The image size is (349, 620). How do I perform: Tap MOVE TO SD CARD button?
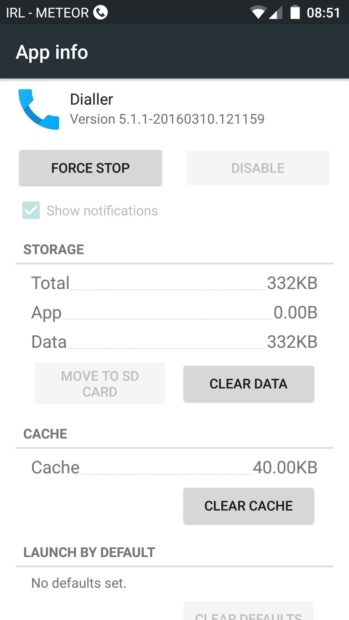100,383
